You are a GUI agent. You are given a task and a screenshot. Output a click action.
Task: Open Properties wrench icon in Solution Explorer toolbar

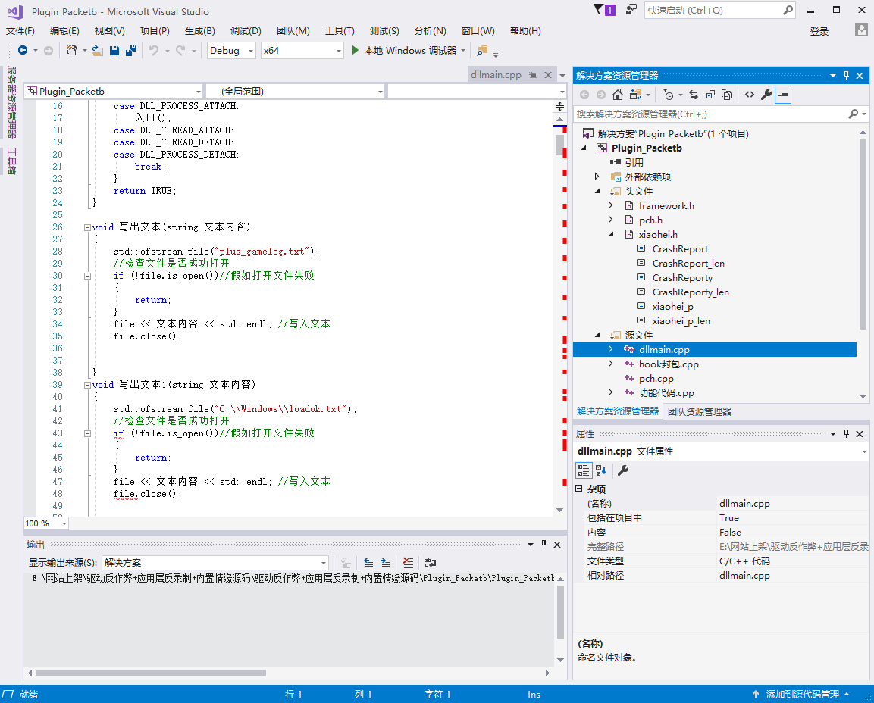point(766,95)
